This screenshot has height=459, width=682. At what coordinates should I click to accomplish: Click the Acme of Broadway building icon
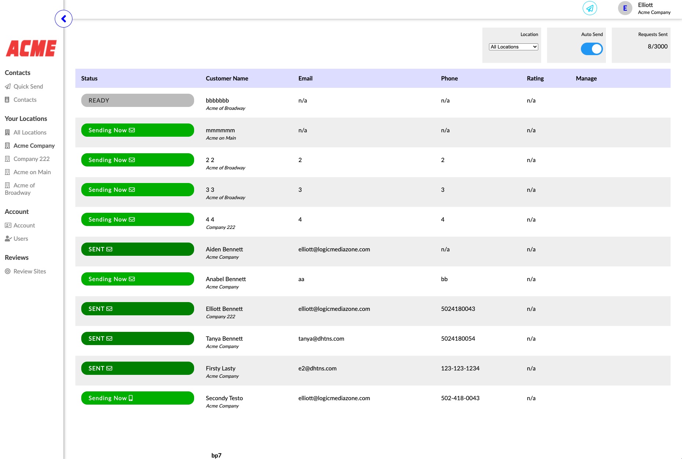7,185
